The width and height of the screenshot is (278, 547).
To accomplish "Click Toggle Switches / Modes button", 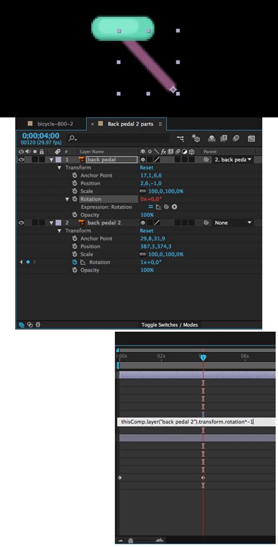I will pos(169,325).
